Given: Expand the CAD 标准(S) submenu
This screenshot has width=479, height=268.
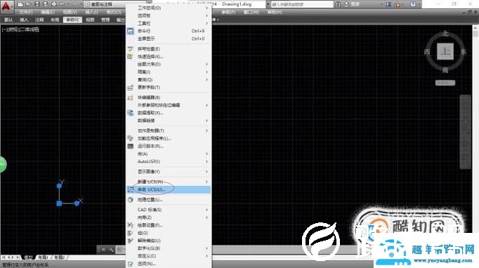Looking at the screenshot, I should tap(169, 210).
